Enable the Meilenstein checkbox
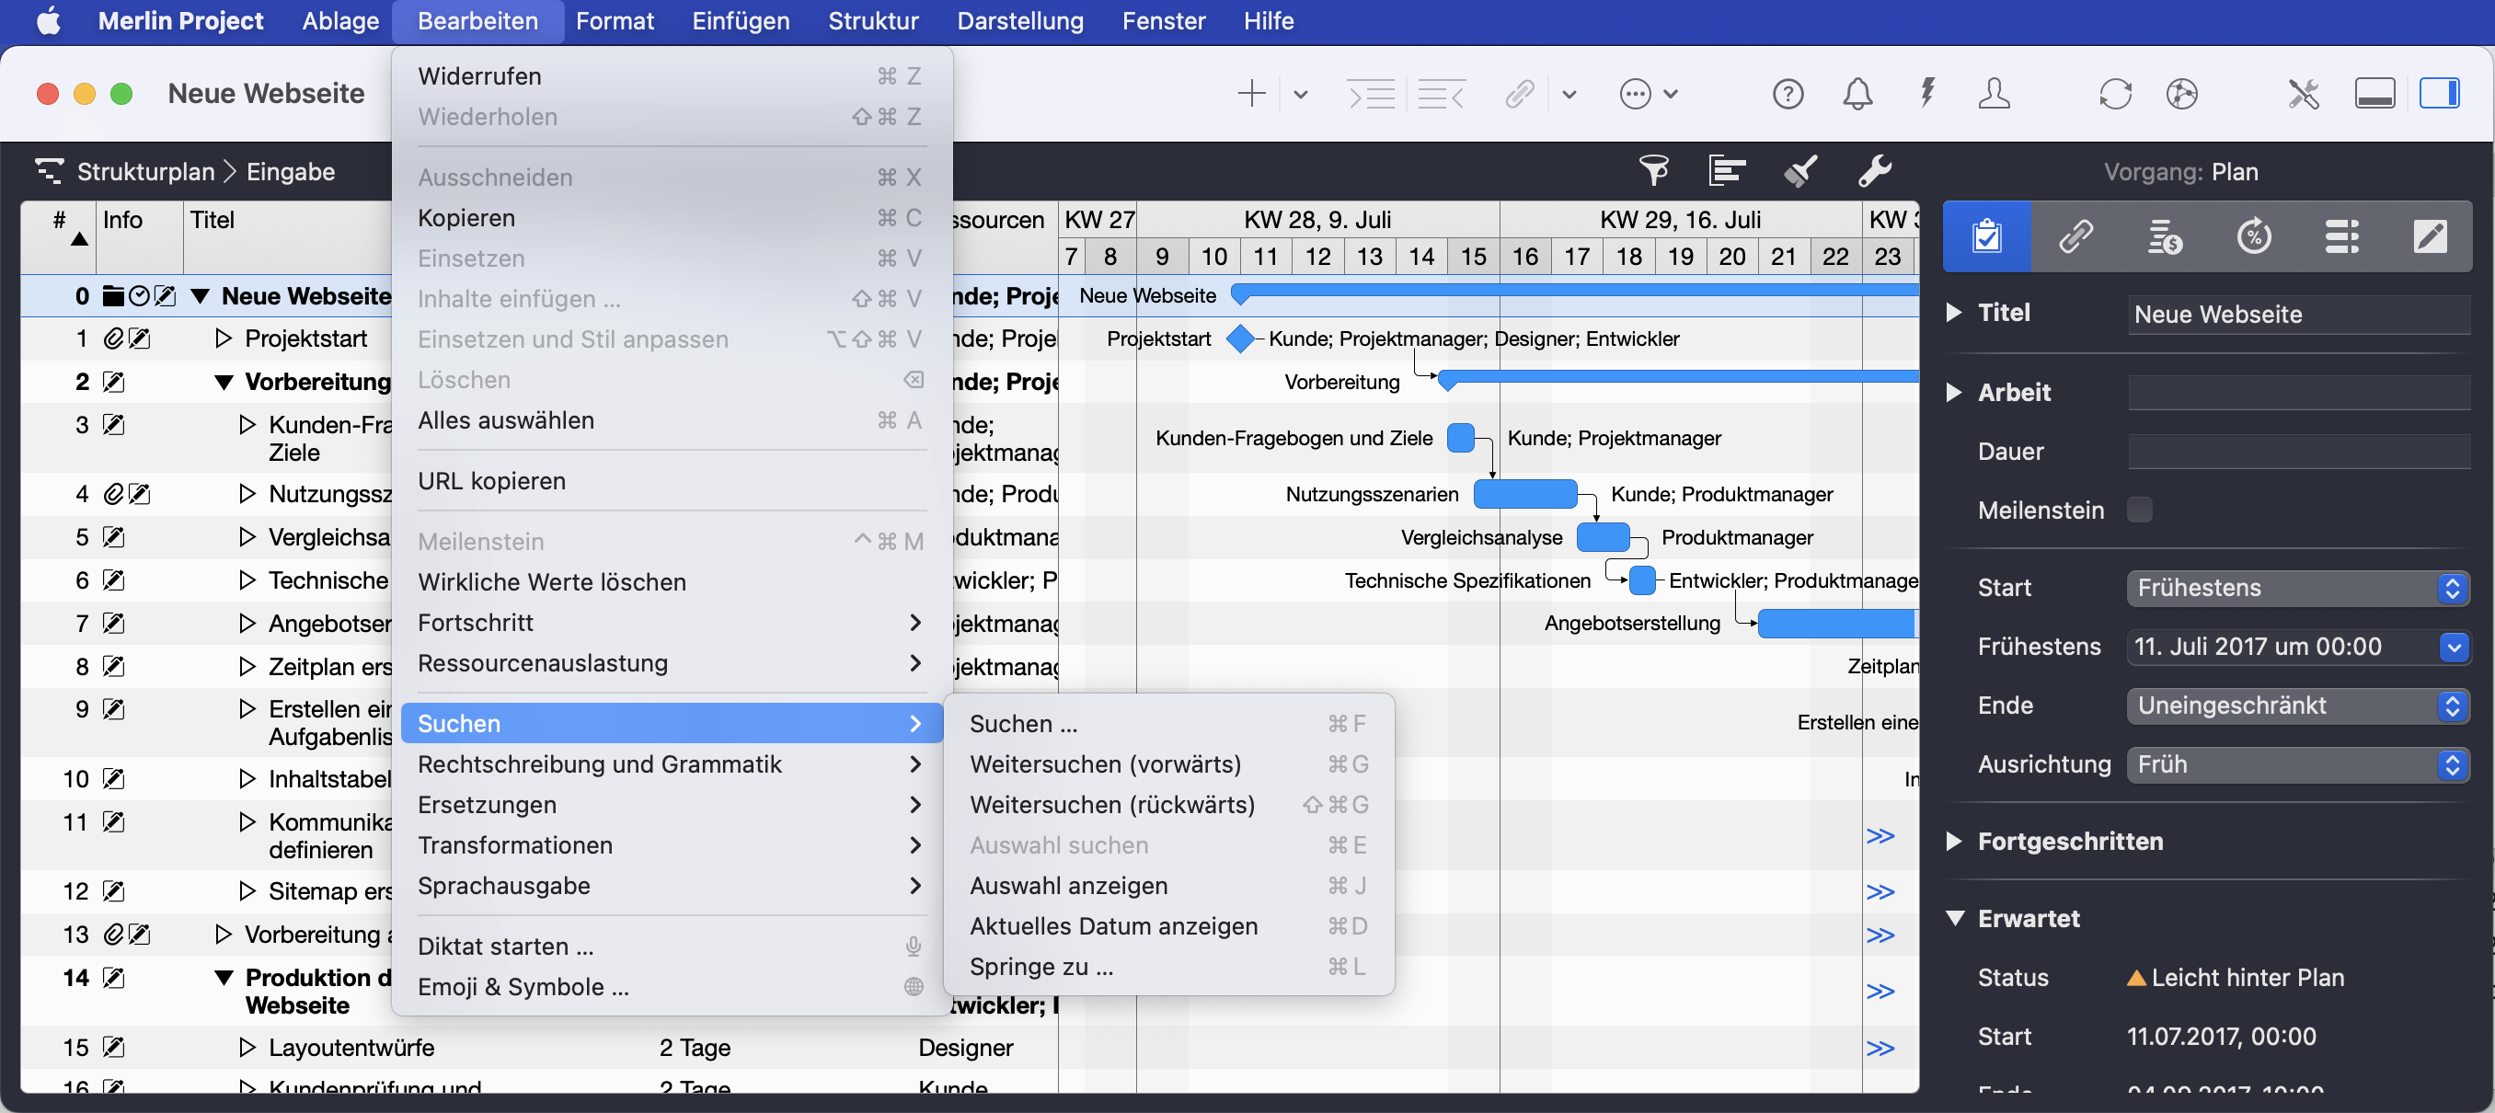This screenshot has width=2495, height=1113. coord(2140,511)
